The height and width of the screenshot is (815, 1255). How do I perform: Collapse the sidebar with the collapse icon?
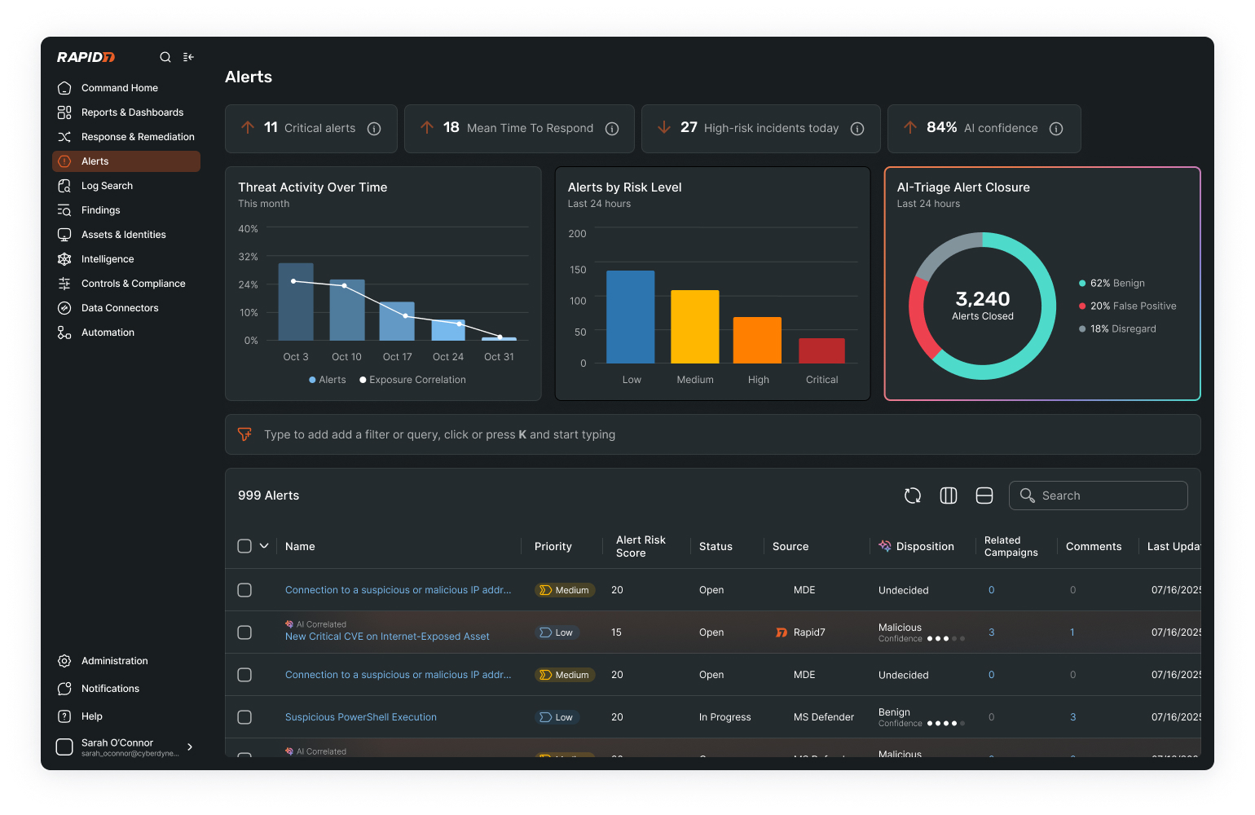pos(188,57)
